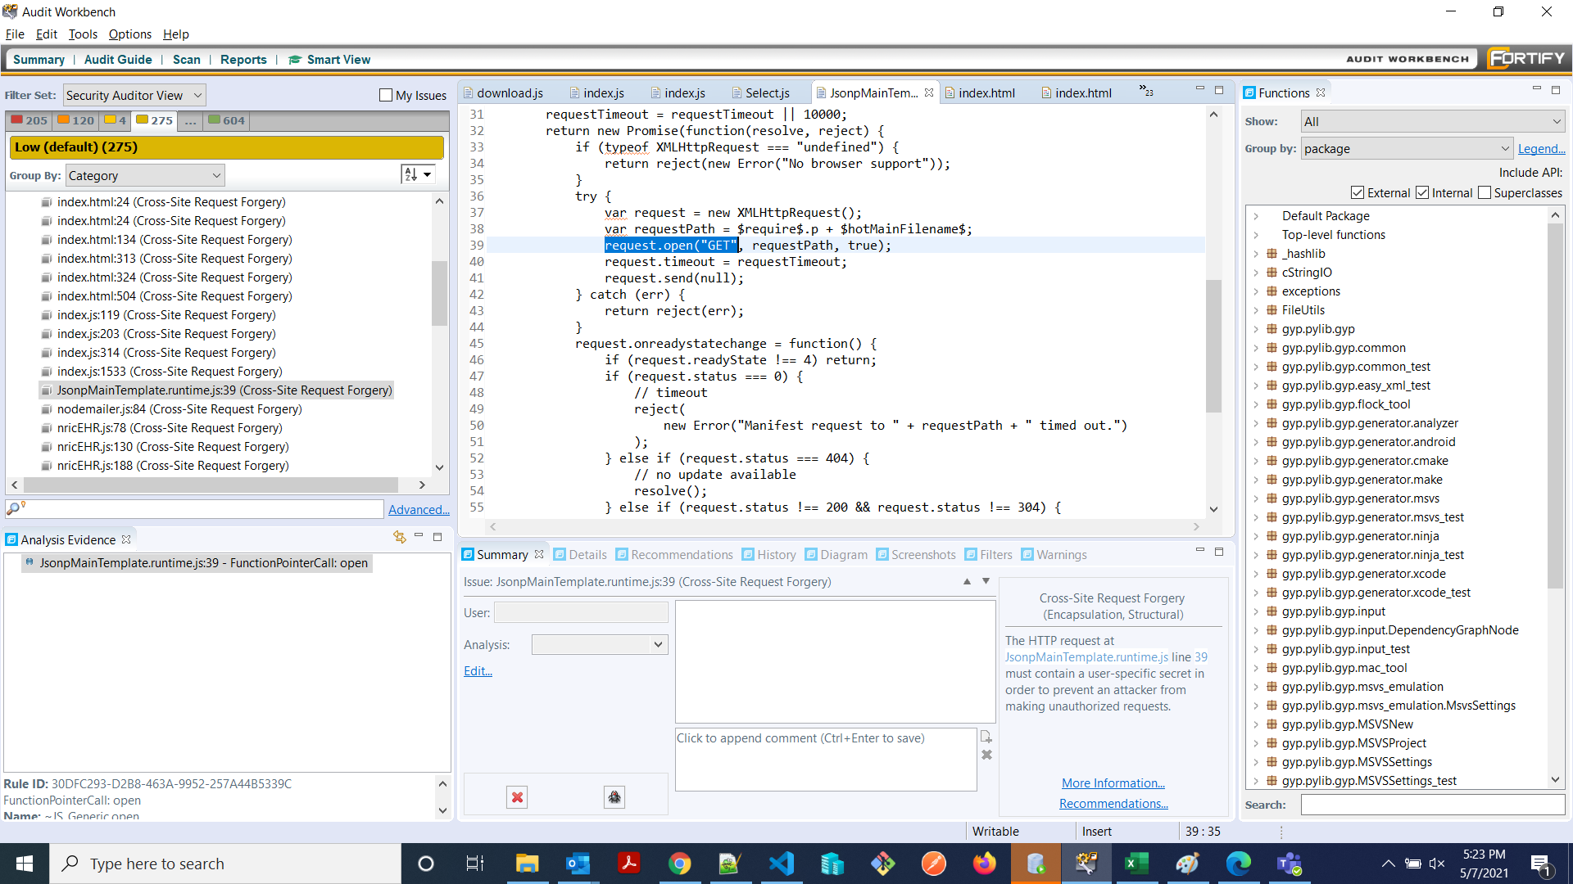This screenshot has height=884, width=1573.
Task: Close the Functions view tab
Action: click(x=1321, y=93)
